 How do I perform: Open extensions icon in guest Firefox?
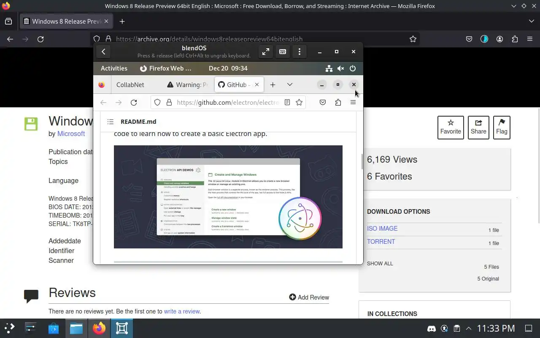click(338, 103)
